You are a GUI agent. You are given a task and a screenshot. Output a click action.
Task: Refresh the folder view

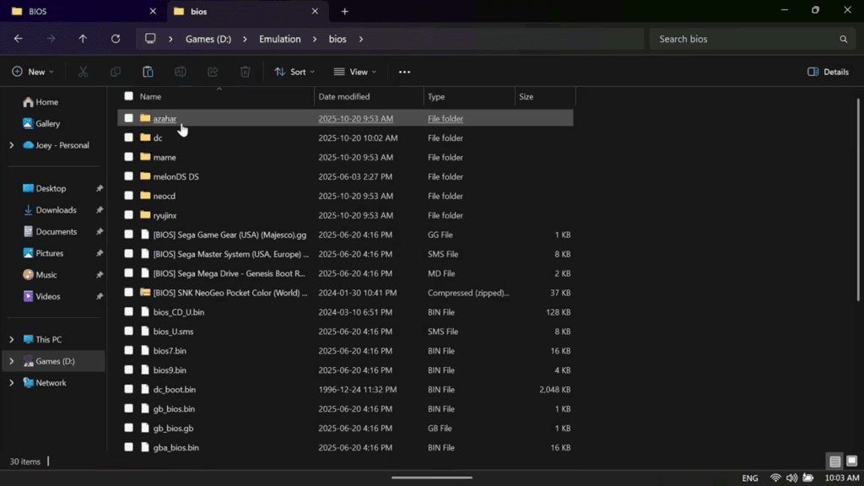[x=115, y=39]
